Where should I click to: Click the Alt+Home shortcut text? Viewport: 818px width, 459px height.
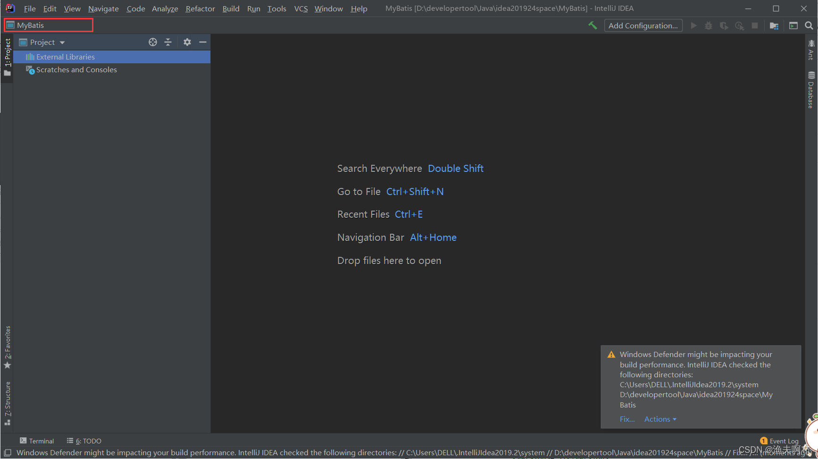click(433, 238)
